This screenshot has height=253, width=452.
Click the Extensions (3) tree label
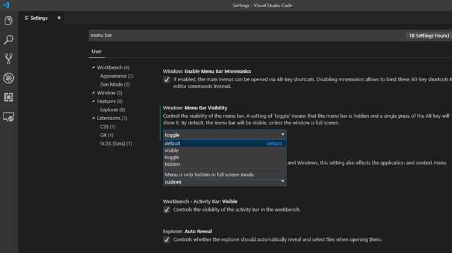point(112,118)
